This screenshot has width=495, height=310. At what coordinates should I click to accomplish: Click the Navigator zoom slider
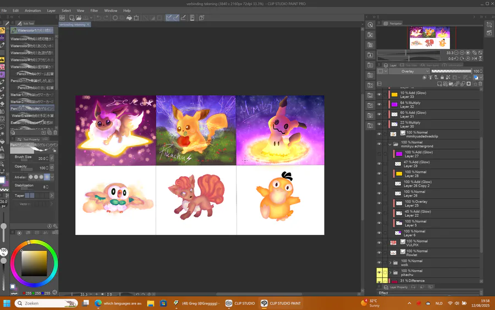(409, 53)
